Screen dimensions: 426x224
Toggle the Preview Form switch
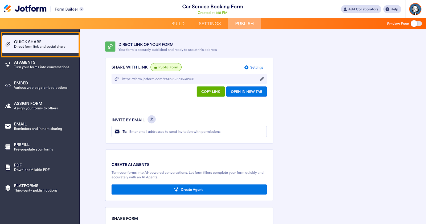pos(416,24)
